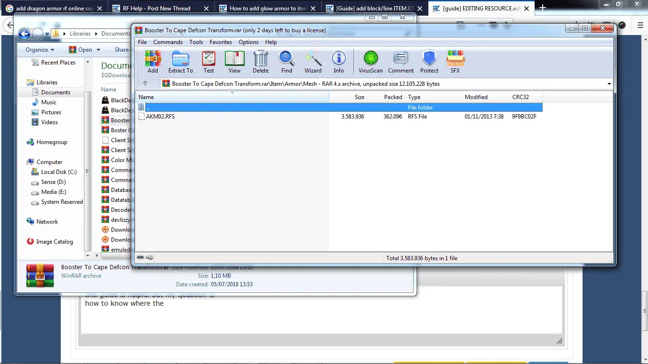The height and width of the screenshot is (364, 648).
Task: Open Homegroup in Explorer sidebar
Action: 47,142
